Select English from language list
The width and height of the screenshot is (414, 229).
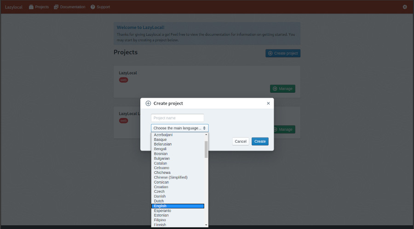click(178, 206)
